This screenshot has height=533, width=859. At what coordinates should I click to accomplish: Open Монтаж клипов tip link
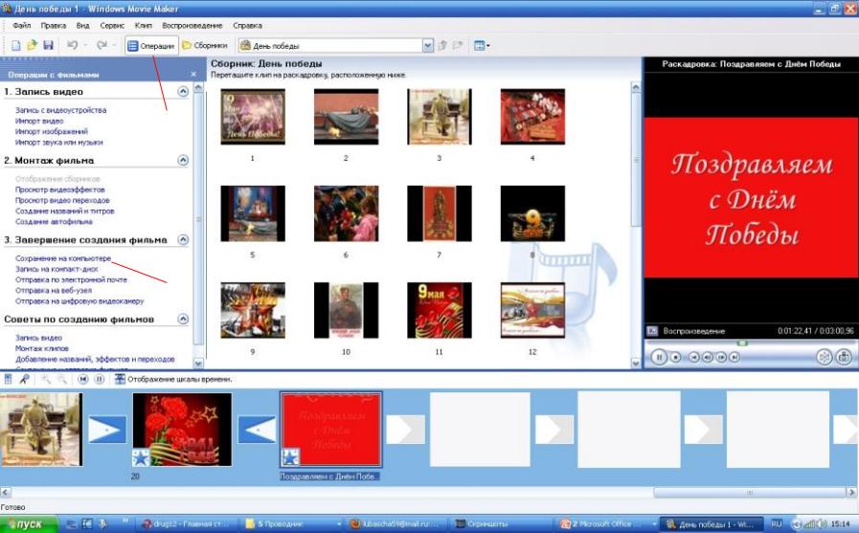point(42,348)
